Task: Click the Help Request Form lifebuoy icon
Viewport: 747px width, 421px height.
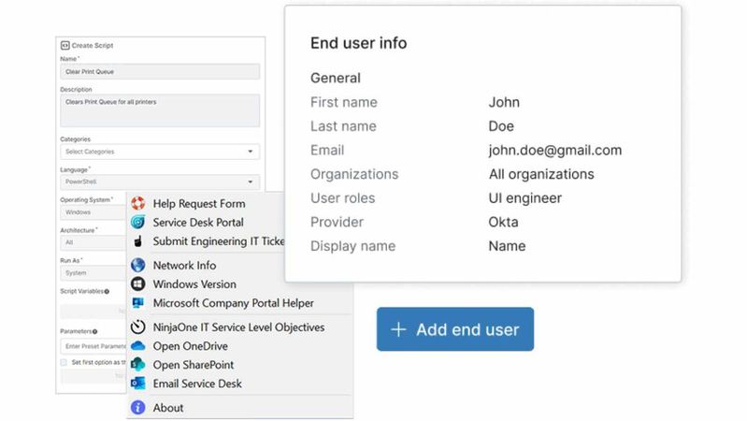Action: click(138, 204)
